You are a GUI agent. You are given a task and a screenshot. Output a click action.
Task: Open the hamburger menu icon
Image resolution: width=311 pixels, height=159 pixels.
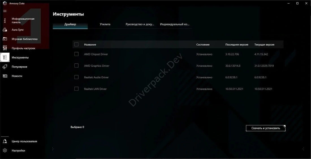click(5, 11)
